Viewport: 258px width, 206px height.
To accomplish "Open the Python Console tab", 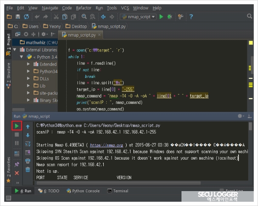I will tap(83, 191).
